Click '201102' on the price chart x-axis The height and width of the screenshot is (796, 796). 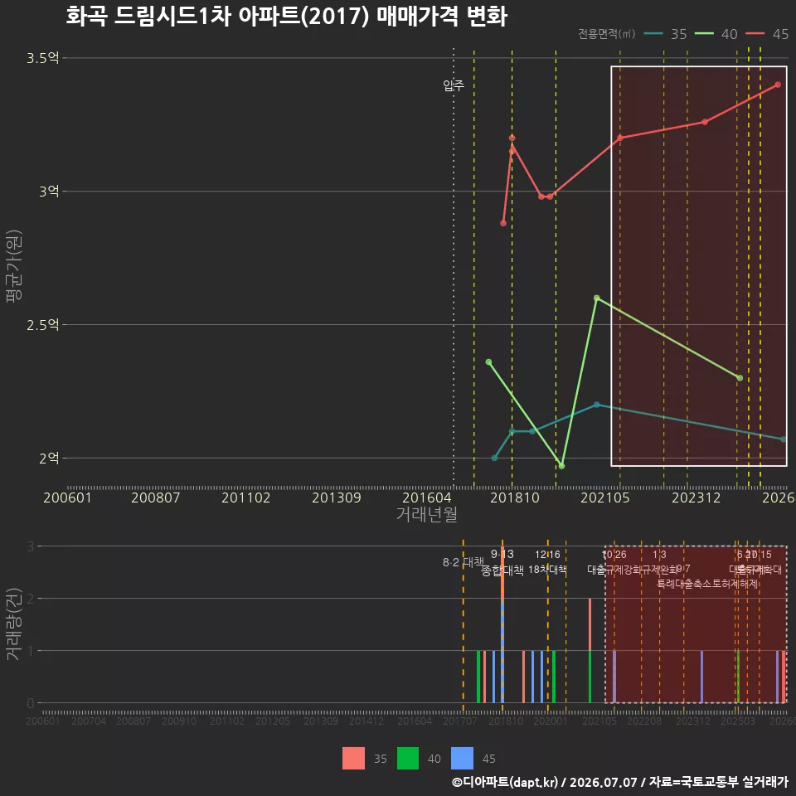[245, 498]
